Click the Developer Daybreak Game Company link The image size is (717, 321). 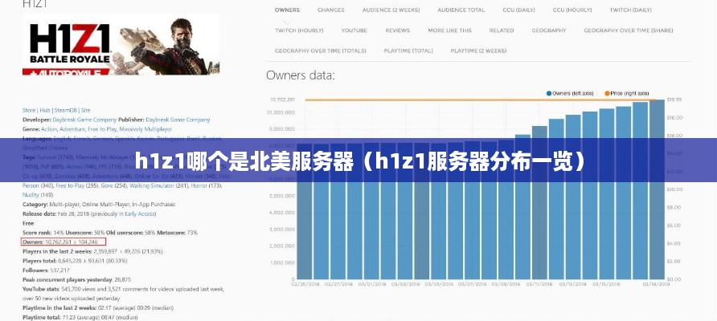click(84, 120)
